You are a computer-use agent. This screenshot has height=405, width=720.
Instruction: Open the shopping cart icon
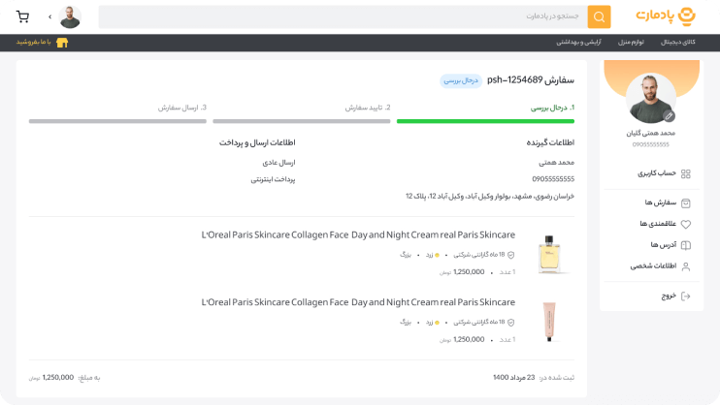pos(22,17)
